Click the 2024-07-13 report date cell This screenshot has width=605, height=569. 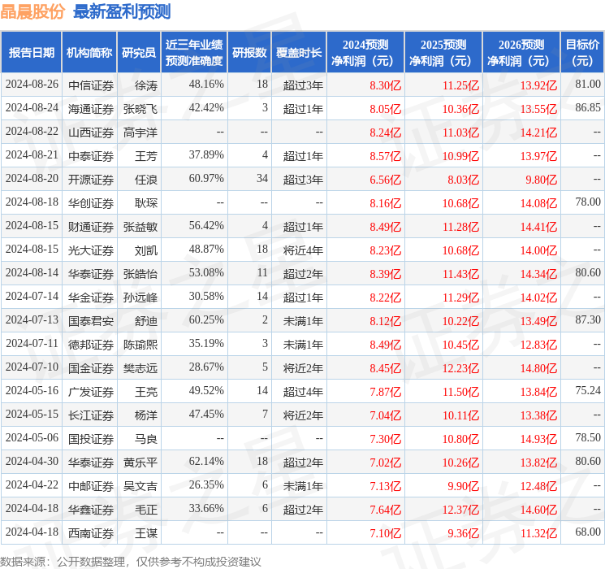pyautogui.click(x=32, y=321)
